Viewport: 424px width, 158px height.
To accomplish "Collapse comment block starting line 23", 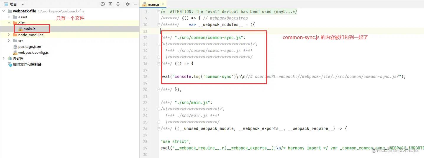I will point(159,109).
